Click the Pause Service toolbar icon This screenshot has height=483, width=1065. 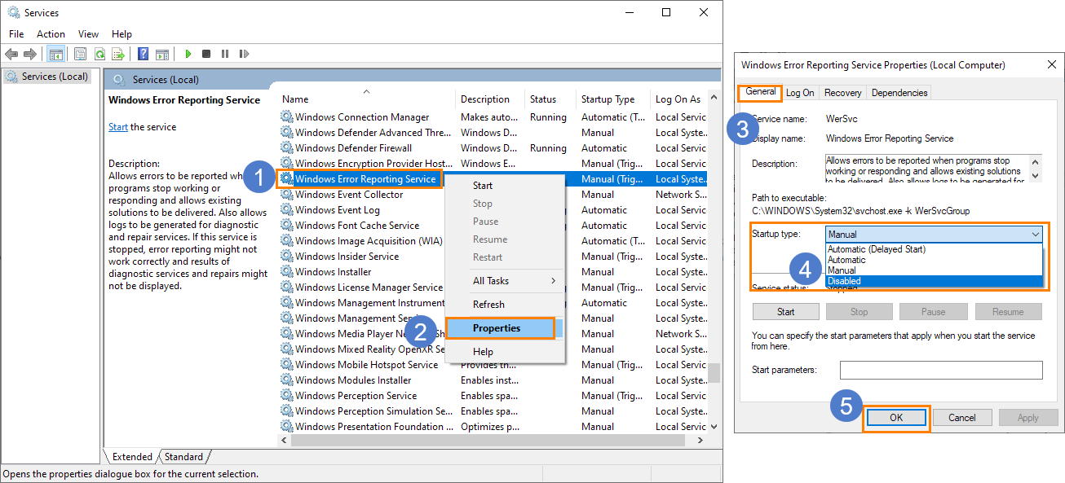point(225,54)
